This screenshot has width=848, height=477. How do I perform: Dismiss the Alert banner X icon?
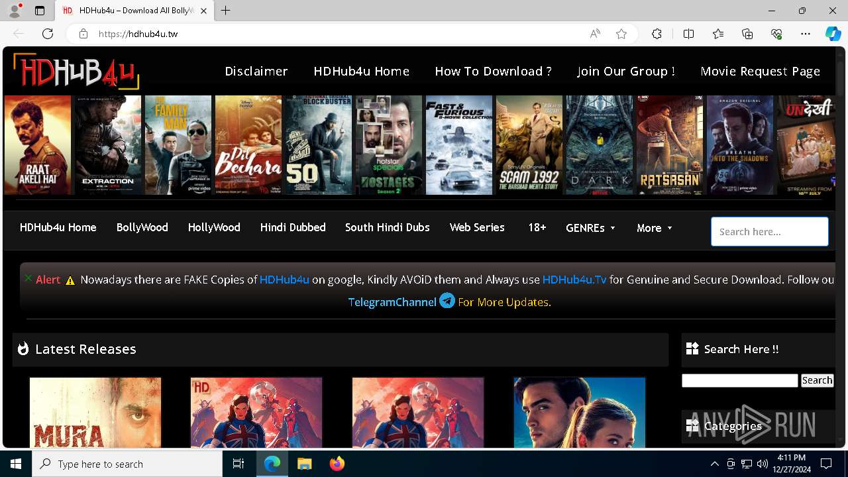point(28,278)
